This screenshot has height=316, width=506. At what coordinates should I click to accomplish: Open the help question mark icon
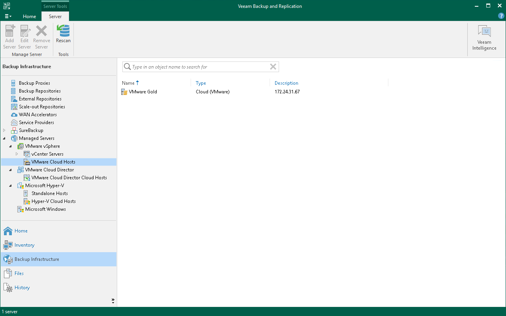coord(501,16)
